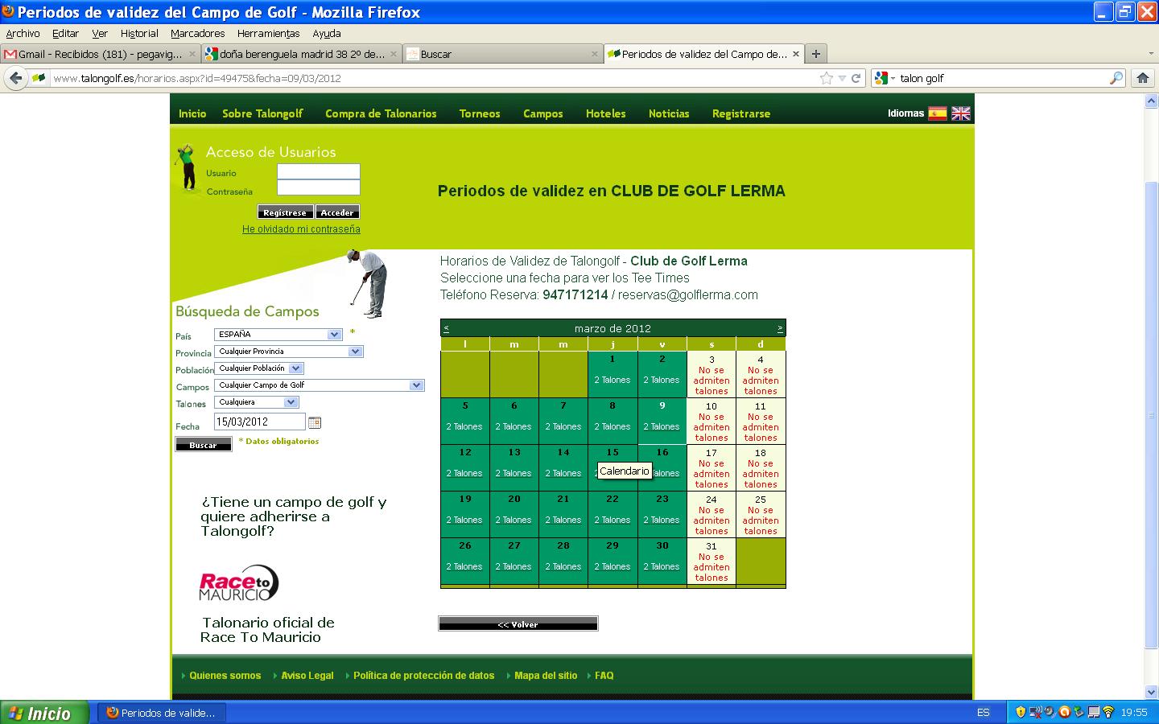Click the site favicon in the address bar
The width and height of the screenshot is (1159, 724).
click(39, 78)
